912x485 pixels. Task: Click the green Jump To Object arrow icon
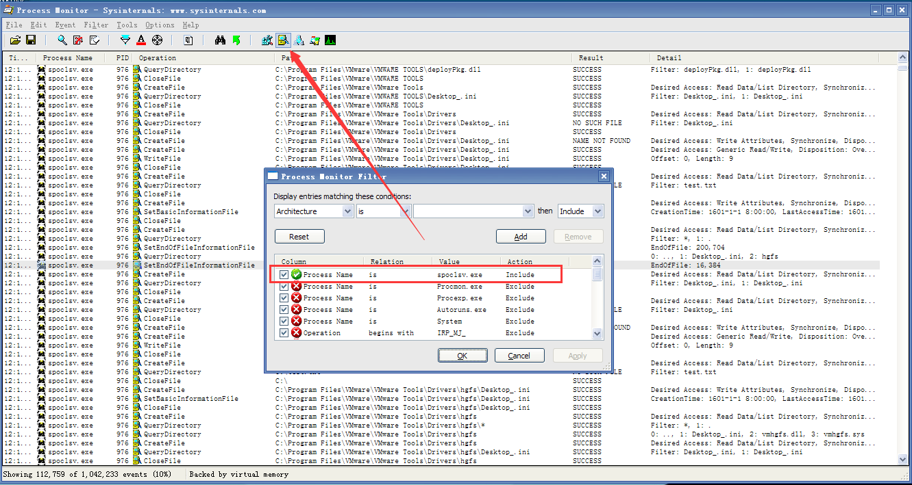[x=236, y=40]
